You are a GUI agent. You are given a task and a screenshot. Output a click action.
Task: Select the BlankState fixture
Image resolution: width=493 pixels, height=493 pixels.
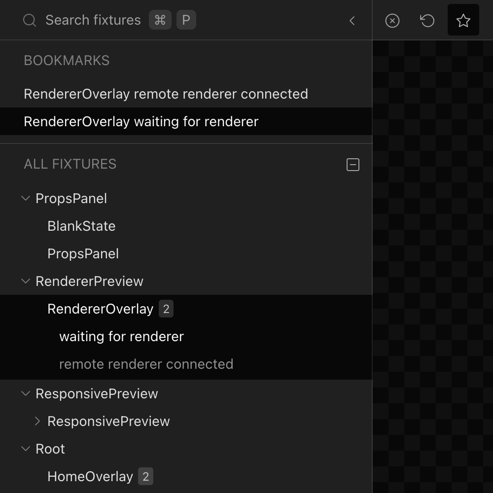tap(81, 226)
